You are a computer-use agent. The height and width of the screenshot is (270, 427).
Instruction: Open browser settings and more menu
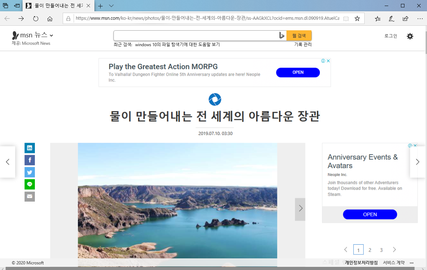(x=420, y=19)
